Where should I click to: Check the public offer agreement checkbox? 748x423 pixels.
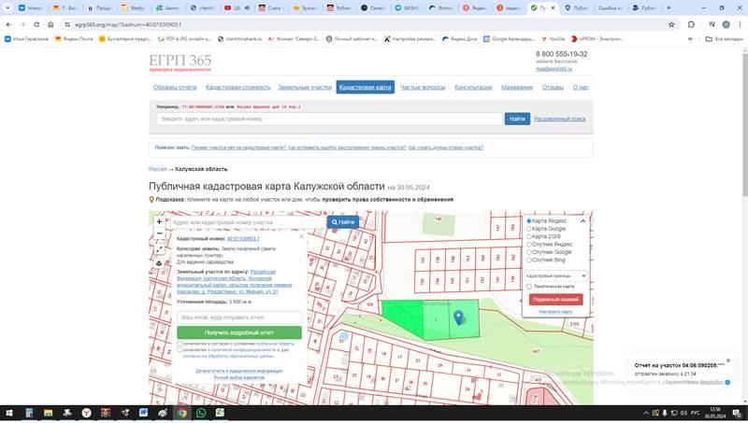(180, 344)
